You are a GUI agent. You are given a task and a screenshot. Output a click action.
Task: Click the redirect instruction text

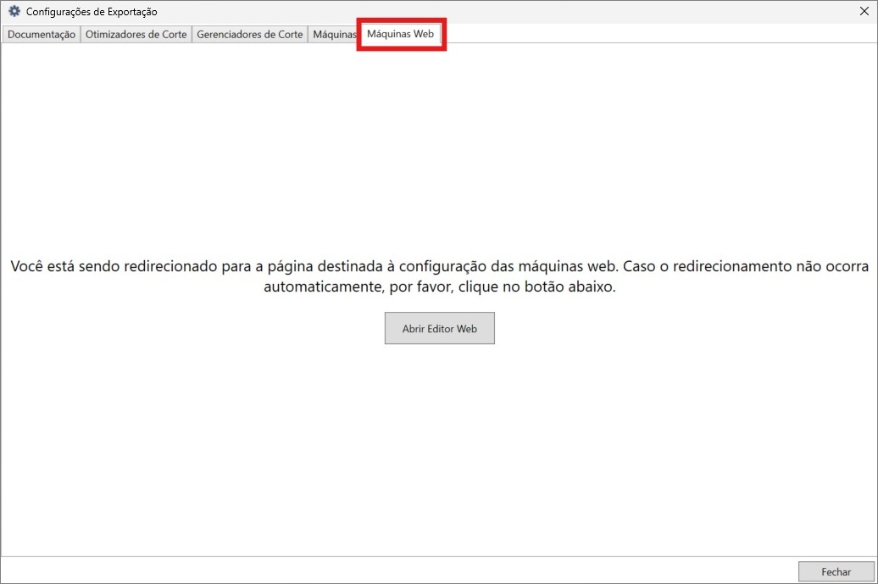439,275
